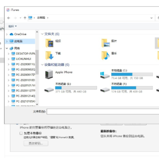Screen dimensions: 159x159
Task: Open the Videos (视频) folder icon
Action: (49, 43)
